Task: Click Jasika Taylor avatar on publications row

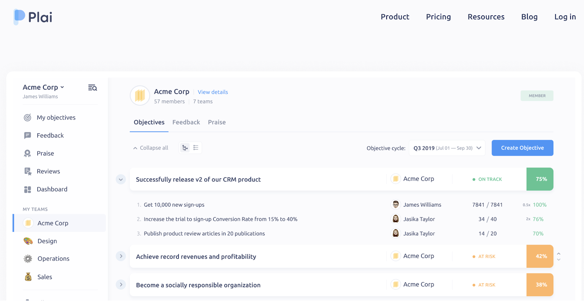Action: click(x=396, y=234)
